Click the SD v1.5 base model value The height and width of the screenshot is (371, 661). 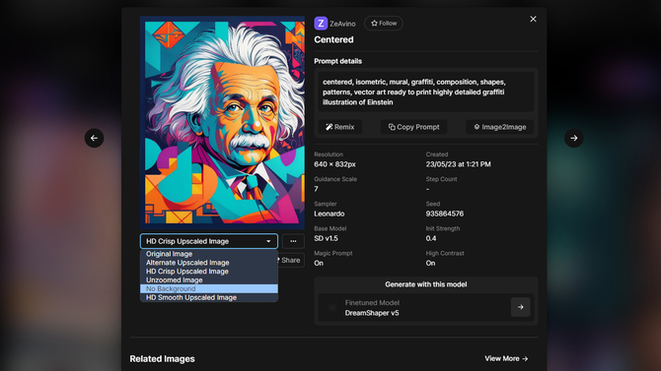(326, 238)
